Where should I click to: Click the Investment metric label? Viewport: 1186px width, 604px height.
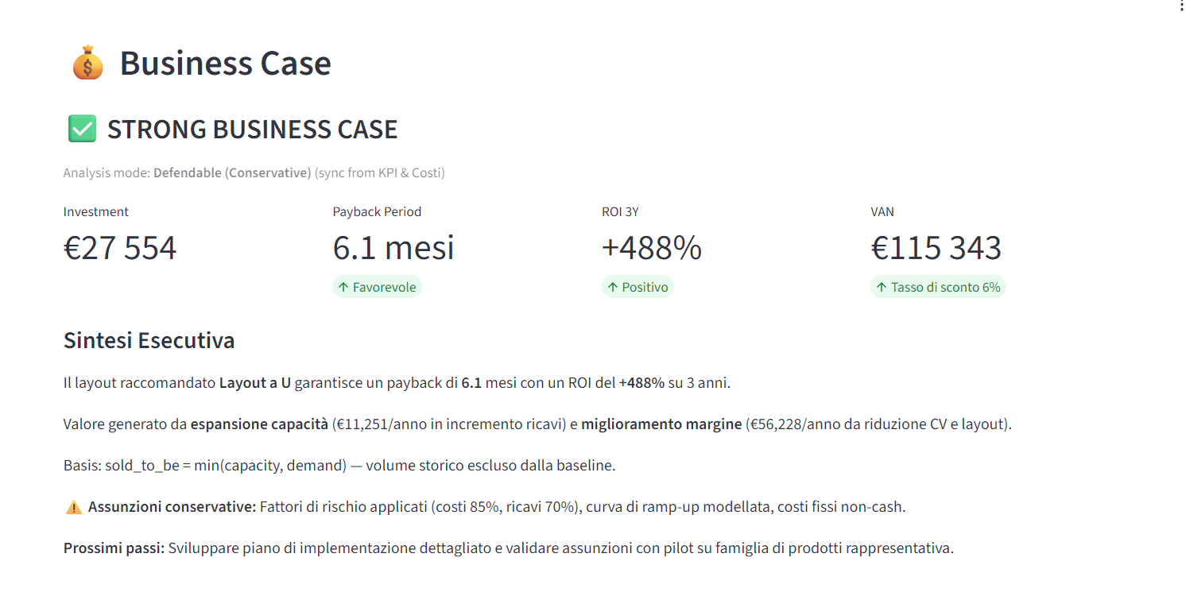coord(96,211)
